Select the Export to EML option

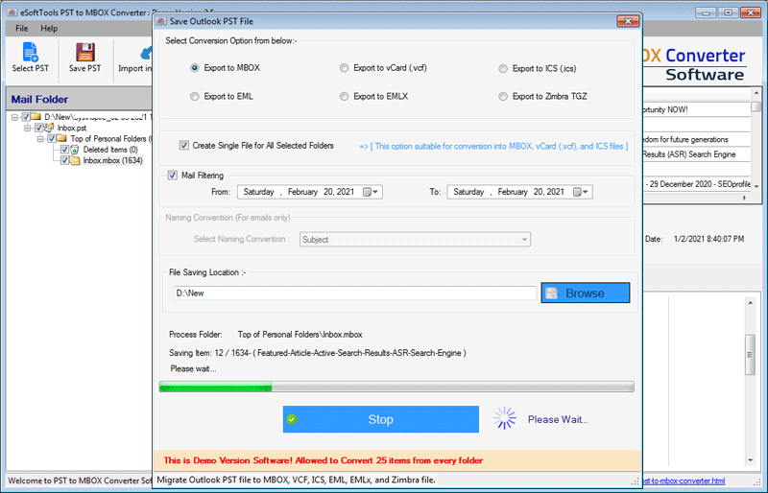pyautogui.click(x=195, y=97)
